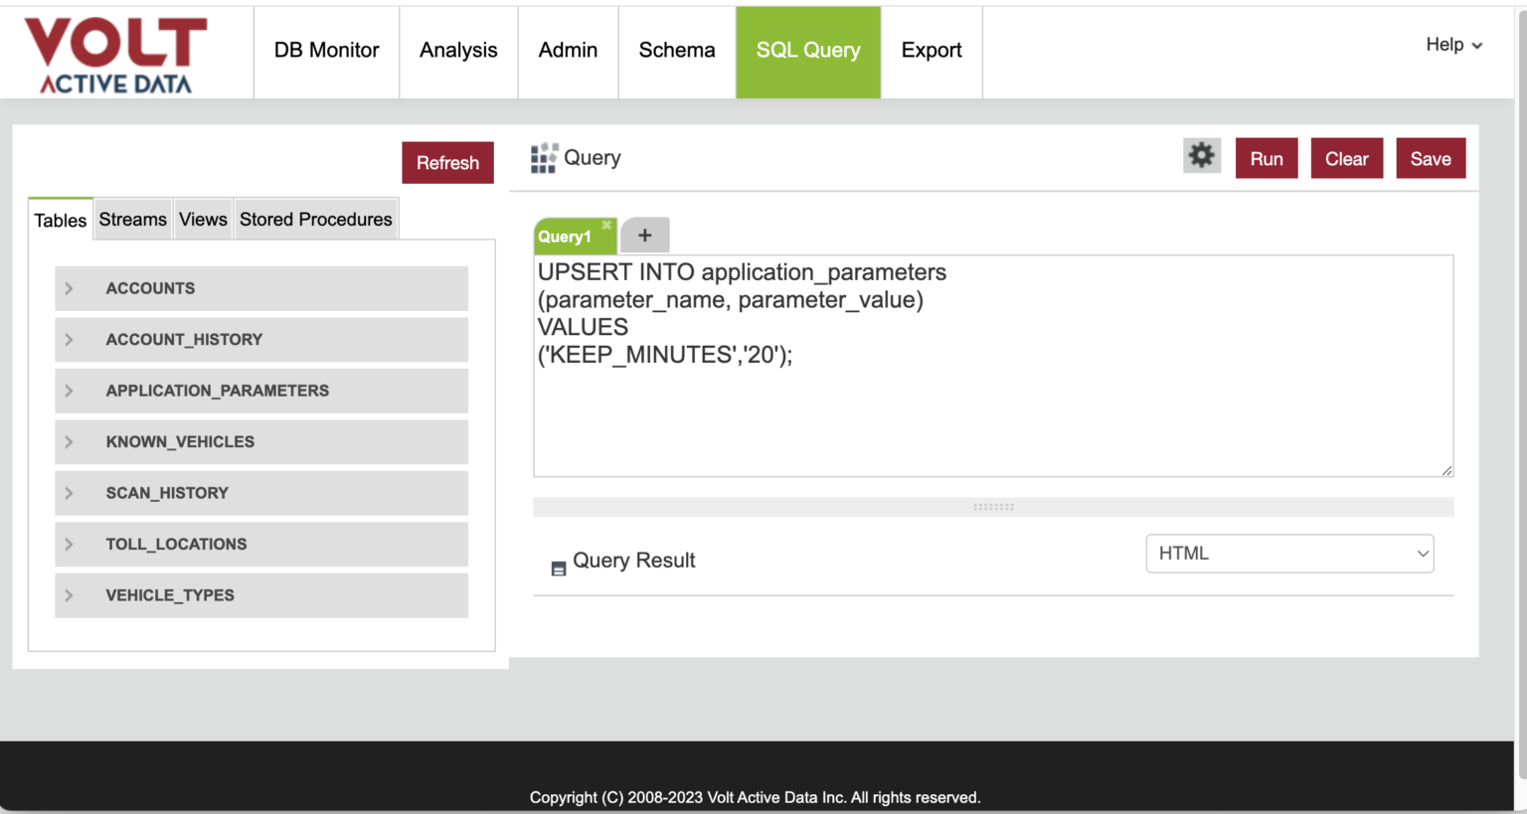Refresh the tables list

pos(447,162)
